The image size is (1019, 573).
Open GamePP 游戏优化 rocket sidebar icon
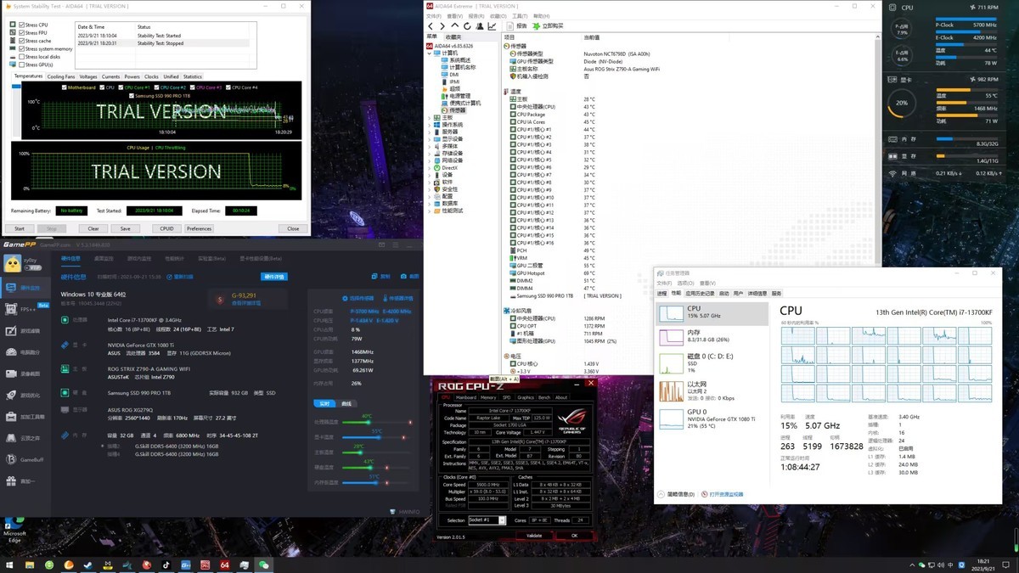coord(11,395)
